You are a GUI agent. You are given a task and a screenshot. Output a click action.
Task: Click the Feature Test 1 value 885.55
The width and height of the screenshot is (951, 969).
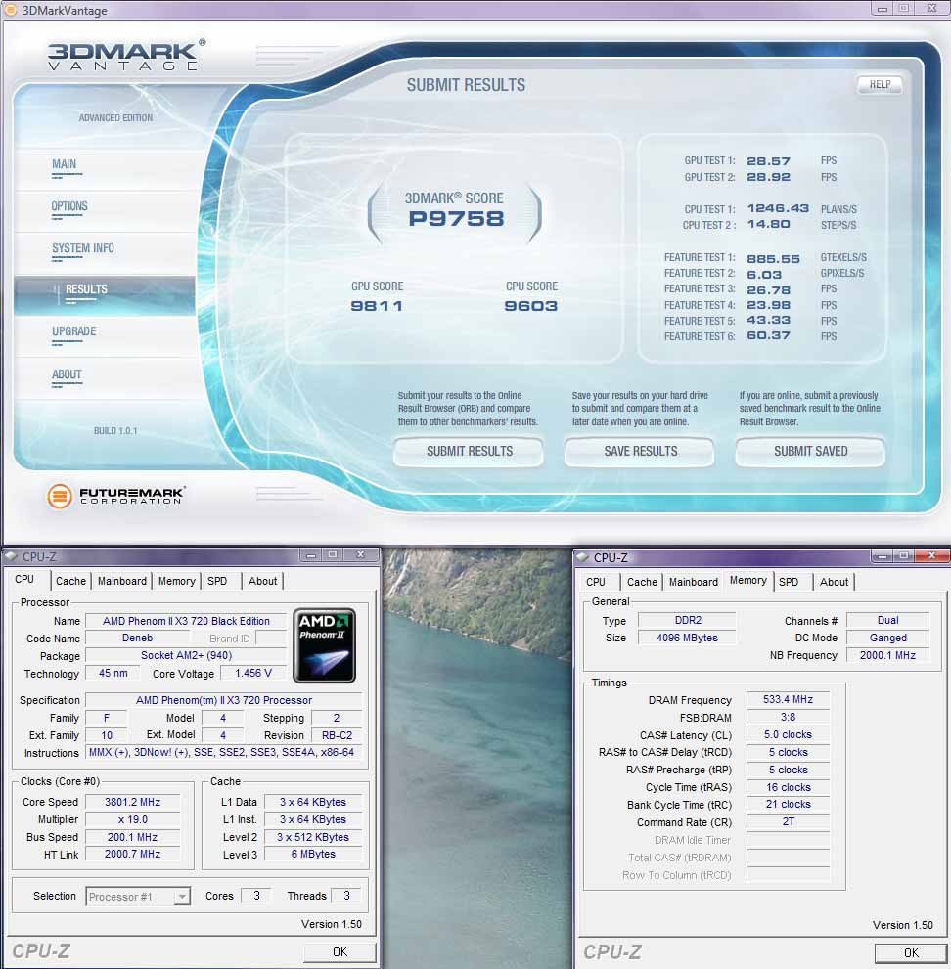(x=773, y=259)
